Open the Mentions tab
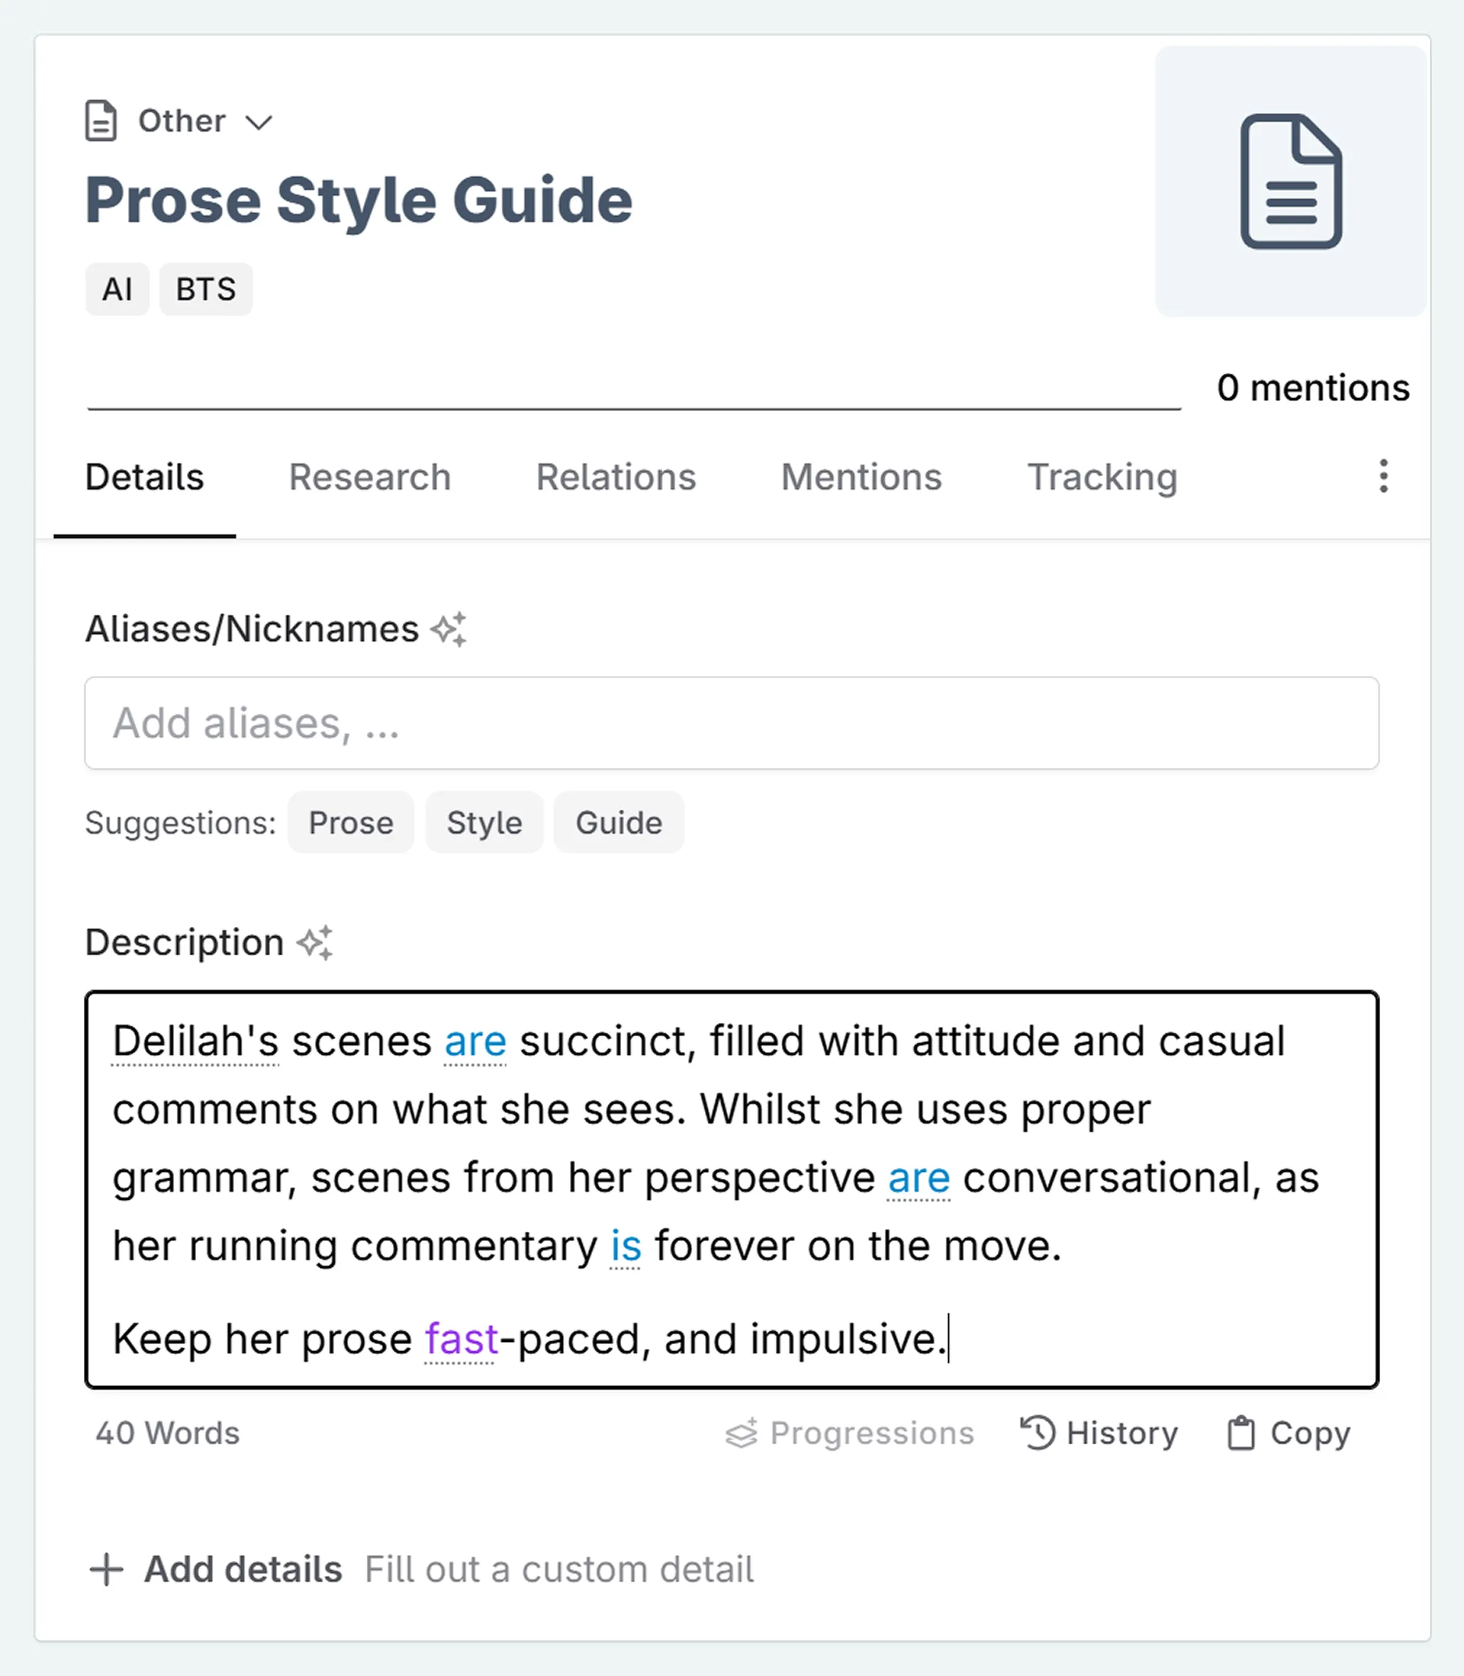The width and height of the screenshot is (1464, 1676). 860,476
